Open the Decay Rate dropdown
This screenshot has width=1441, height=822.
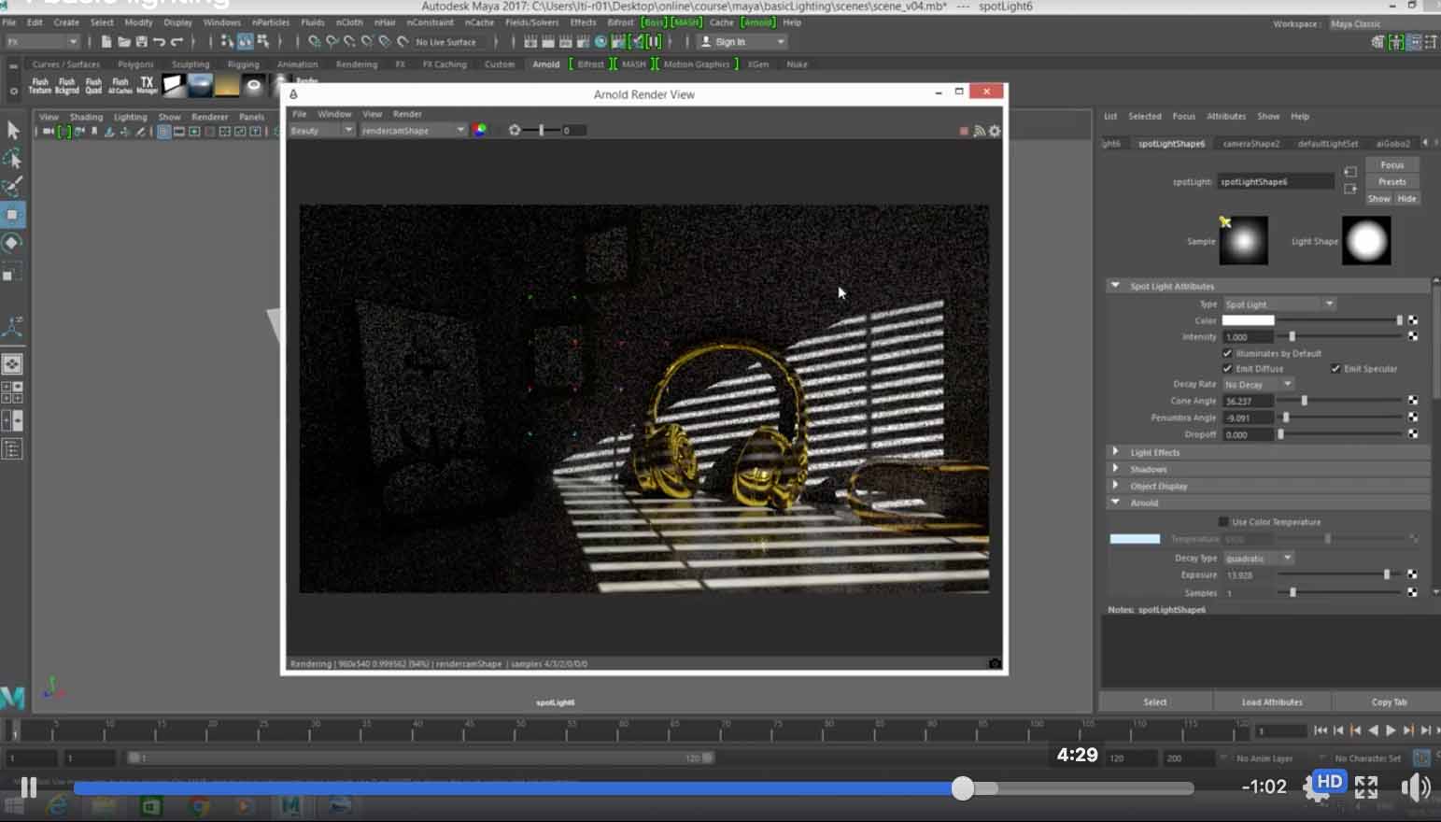pyautogui.click(x=1258, y=384)
